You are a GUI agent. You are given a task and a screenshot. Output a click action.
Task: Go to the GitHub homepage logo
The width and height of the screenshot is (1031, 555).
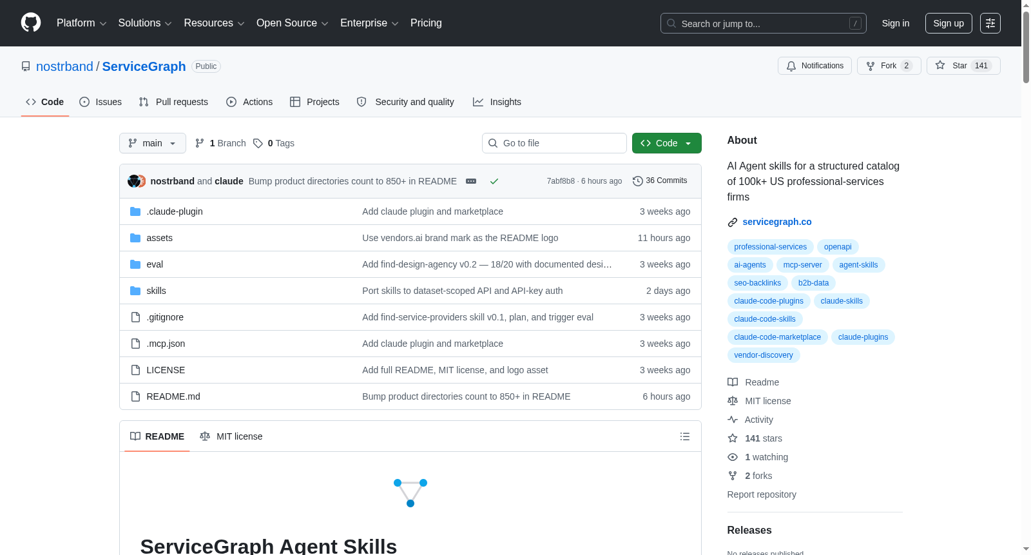tap(31, 23)
